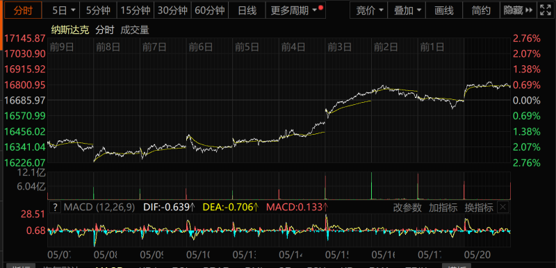Open the 更多周期 dropdown
Image resolution: width=556 pixels, height=268 pixels.
pyautogui.click(x=295, y=10)
